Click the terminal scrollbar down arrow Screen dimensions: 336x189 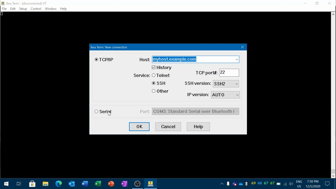(x=333, y=176)
